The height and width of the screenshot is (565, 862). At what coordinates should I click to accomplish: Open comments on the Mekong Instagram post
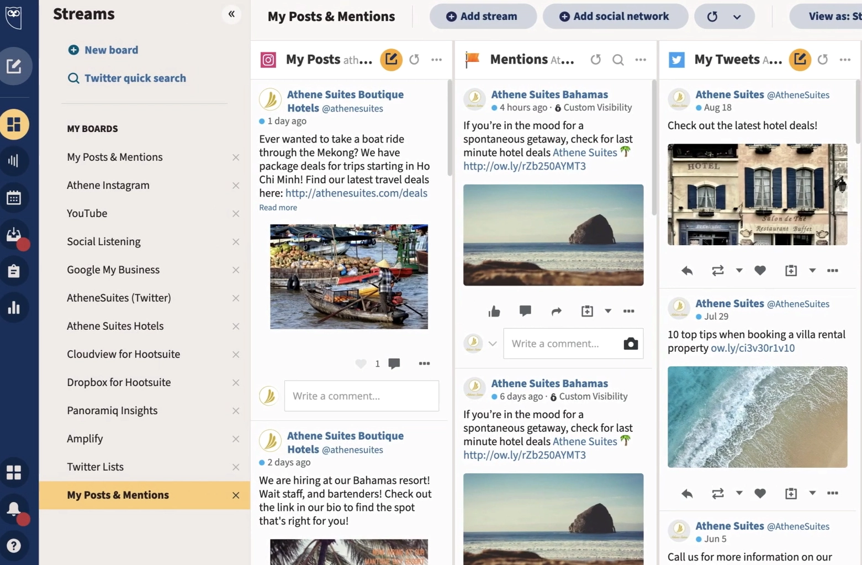click(x=394, y=363)
